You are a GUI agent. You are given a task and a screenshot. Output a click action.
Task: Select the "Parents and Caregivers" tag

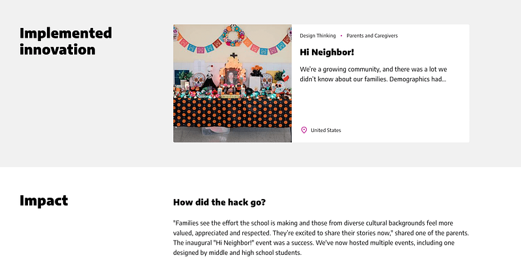pyautogui.click(x=372, y=36)
